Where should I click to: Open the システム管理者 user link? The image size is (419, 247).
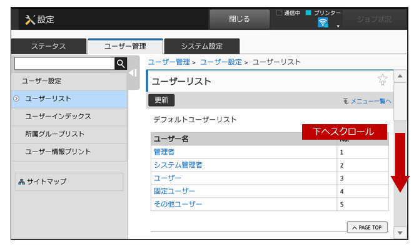(x=178, y=165)
